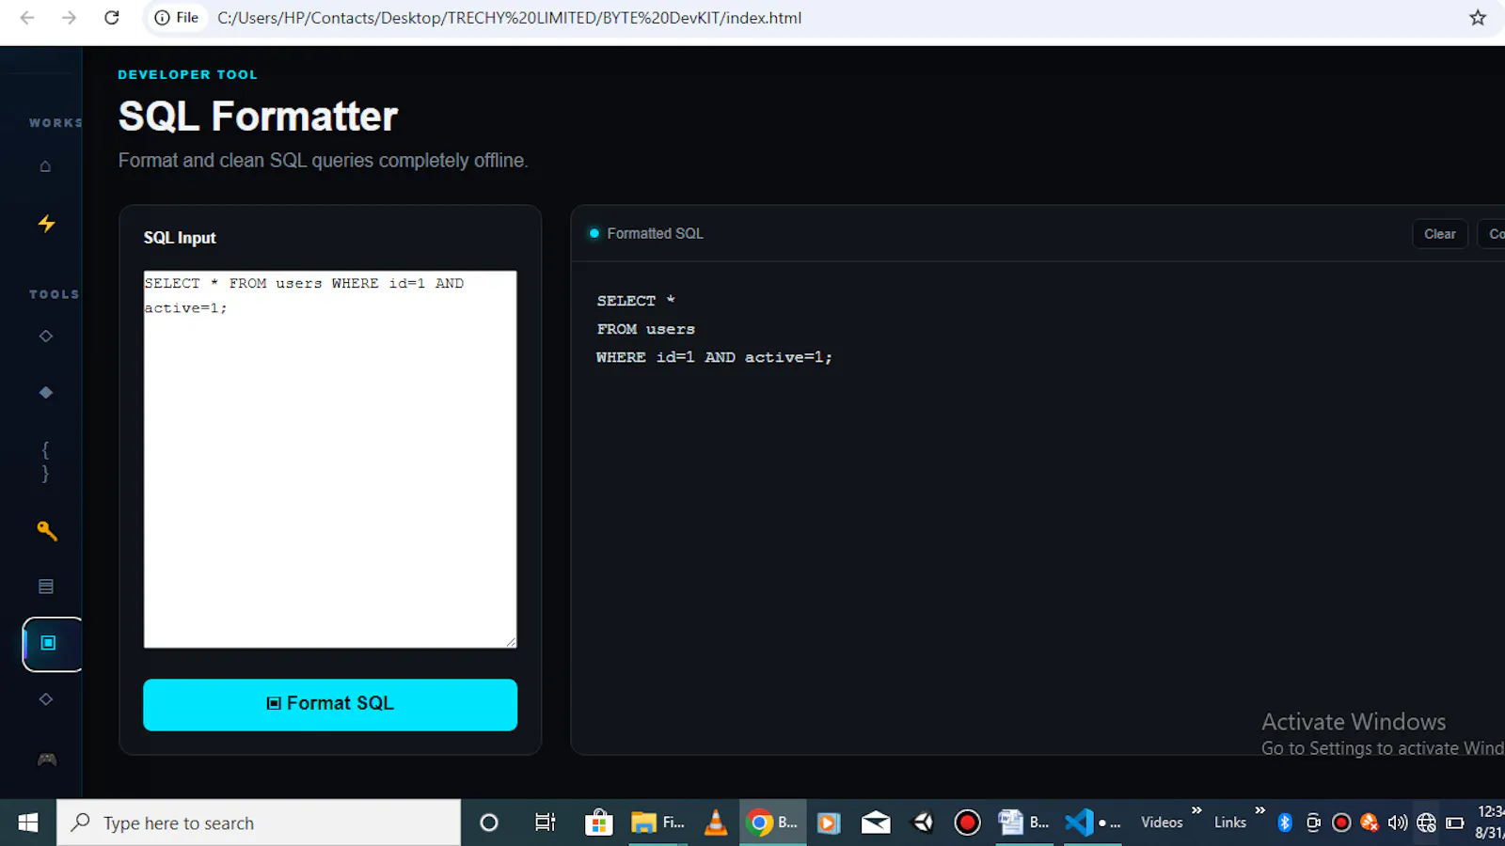Viewport: 1505px width, 846px height.
Task: Click into the SQL Input text area
Action: tap(330, 460)
